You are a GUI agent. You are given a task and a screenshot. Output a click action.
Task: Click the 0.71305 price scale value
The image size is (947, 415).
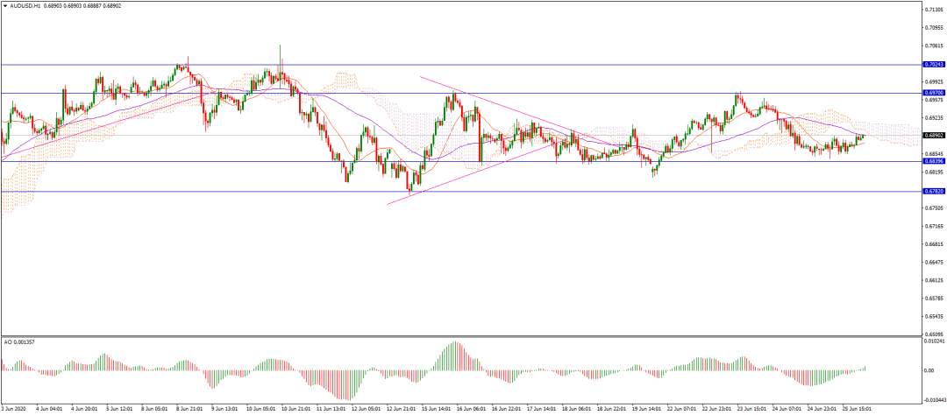pos(933,10)
